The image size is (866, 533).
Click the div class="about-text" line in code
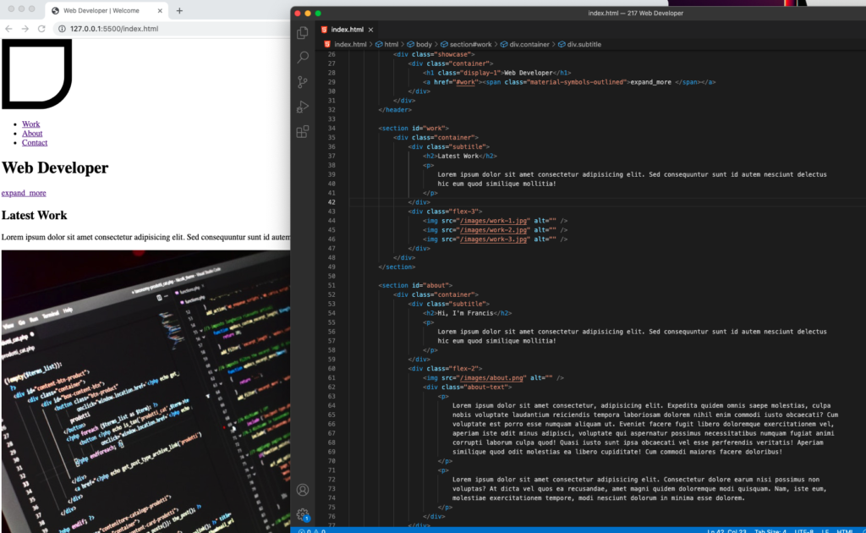click(x=467, y=387)
